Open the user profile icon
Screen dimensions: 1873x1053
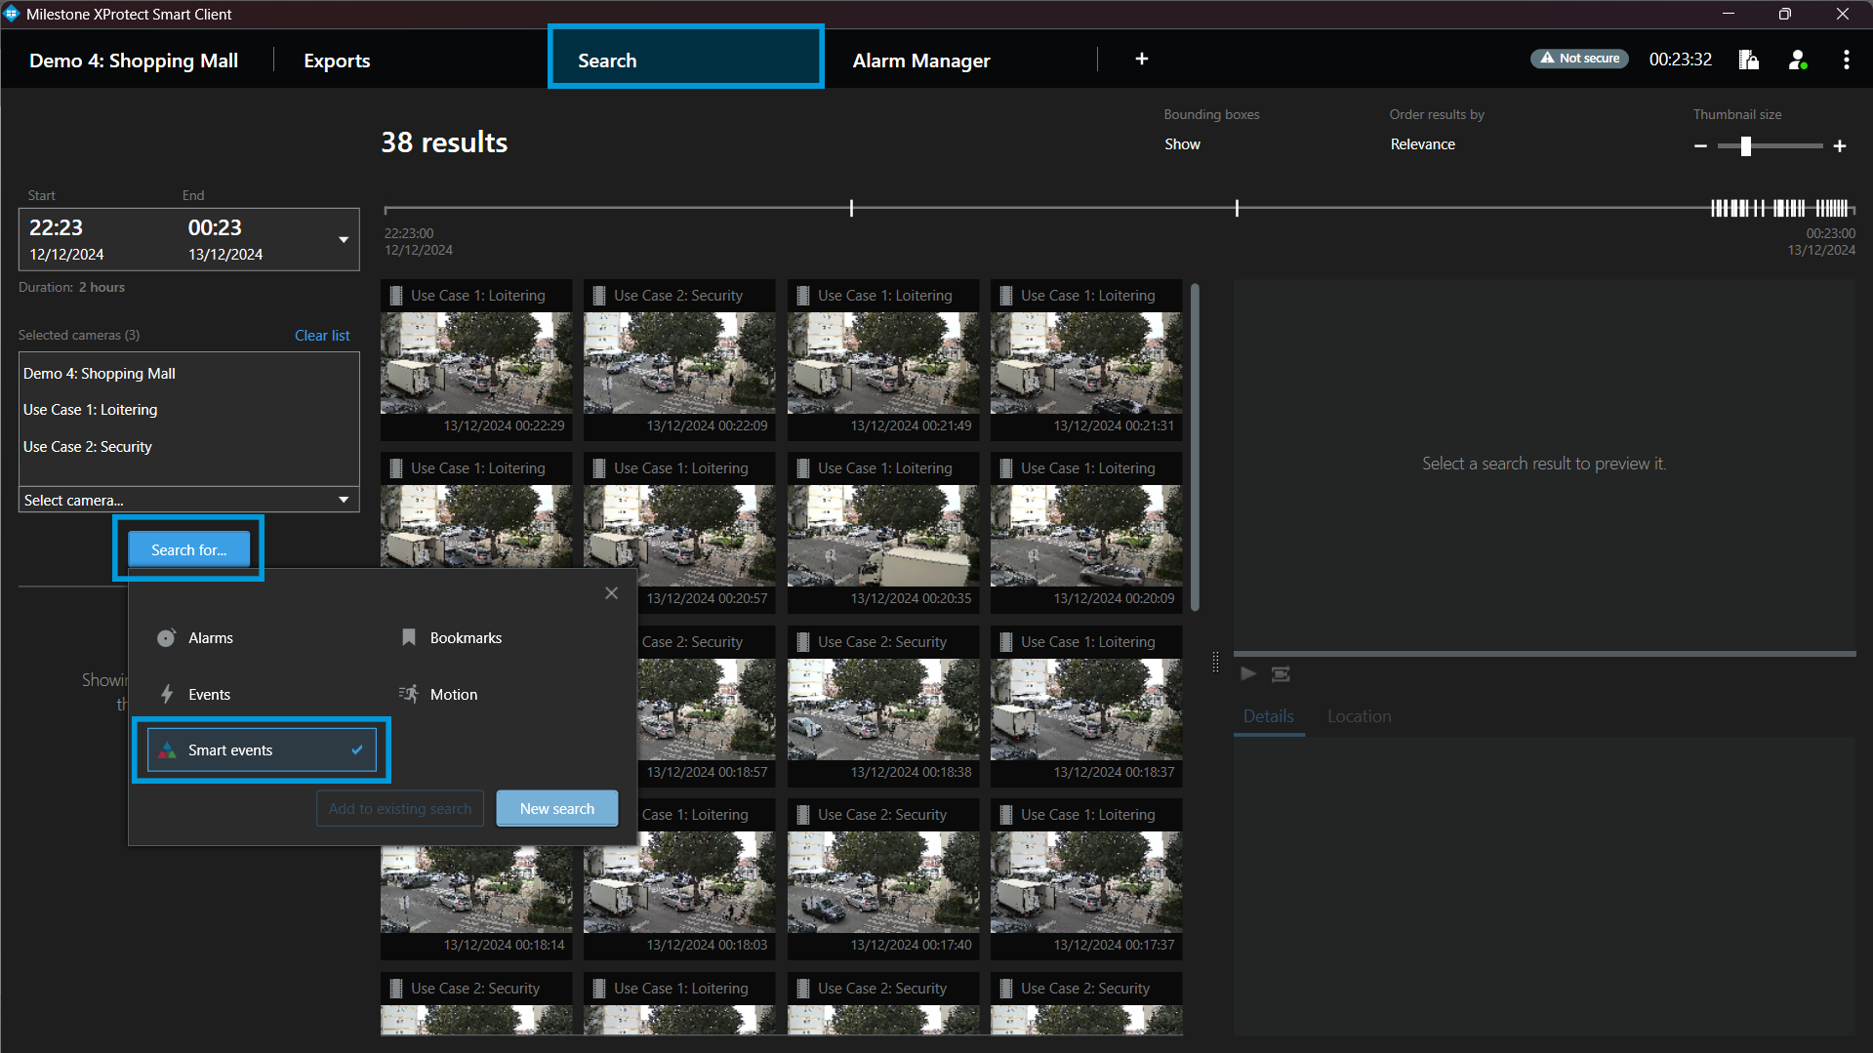coord(1798,60)
